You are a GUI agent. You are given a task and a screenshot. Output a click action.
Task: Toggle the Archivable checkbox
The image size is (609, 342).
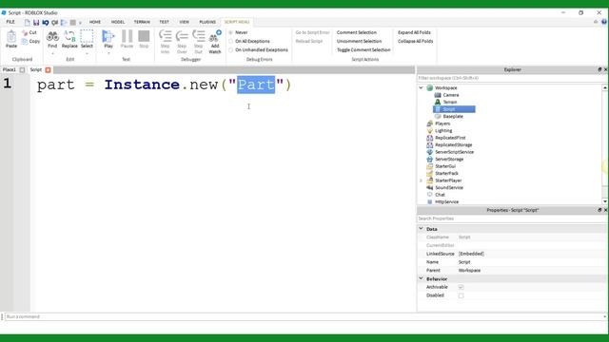point(461,287)
